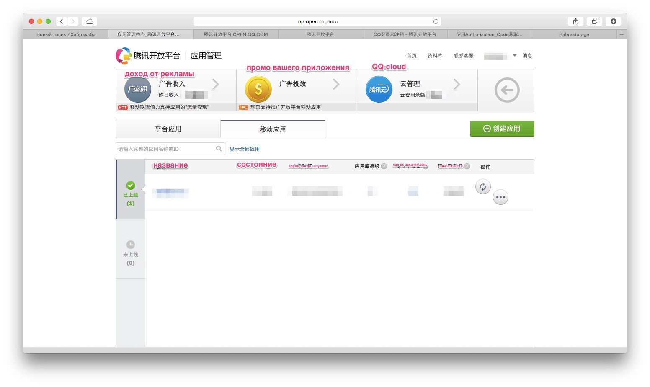This screenshot has height=387, width=650.
Task: Add a new tab with plus icon
Action: (622, 34)
